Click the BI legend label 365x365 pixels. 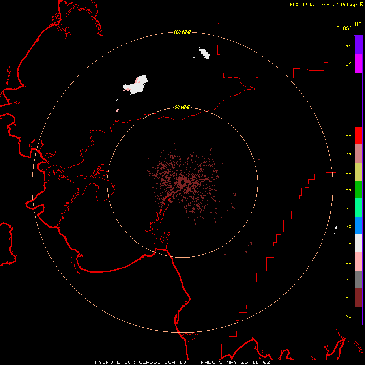pos(348,298)
